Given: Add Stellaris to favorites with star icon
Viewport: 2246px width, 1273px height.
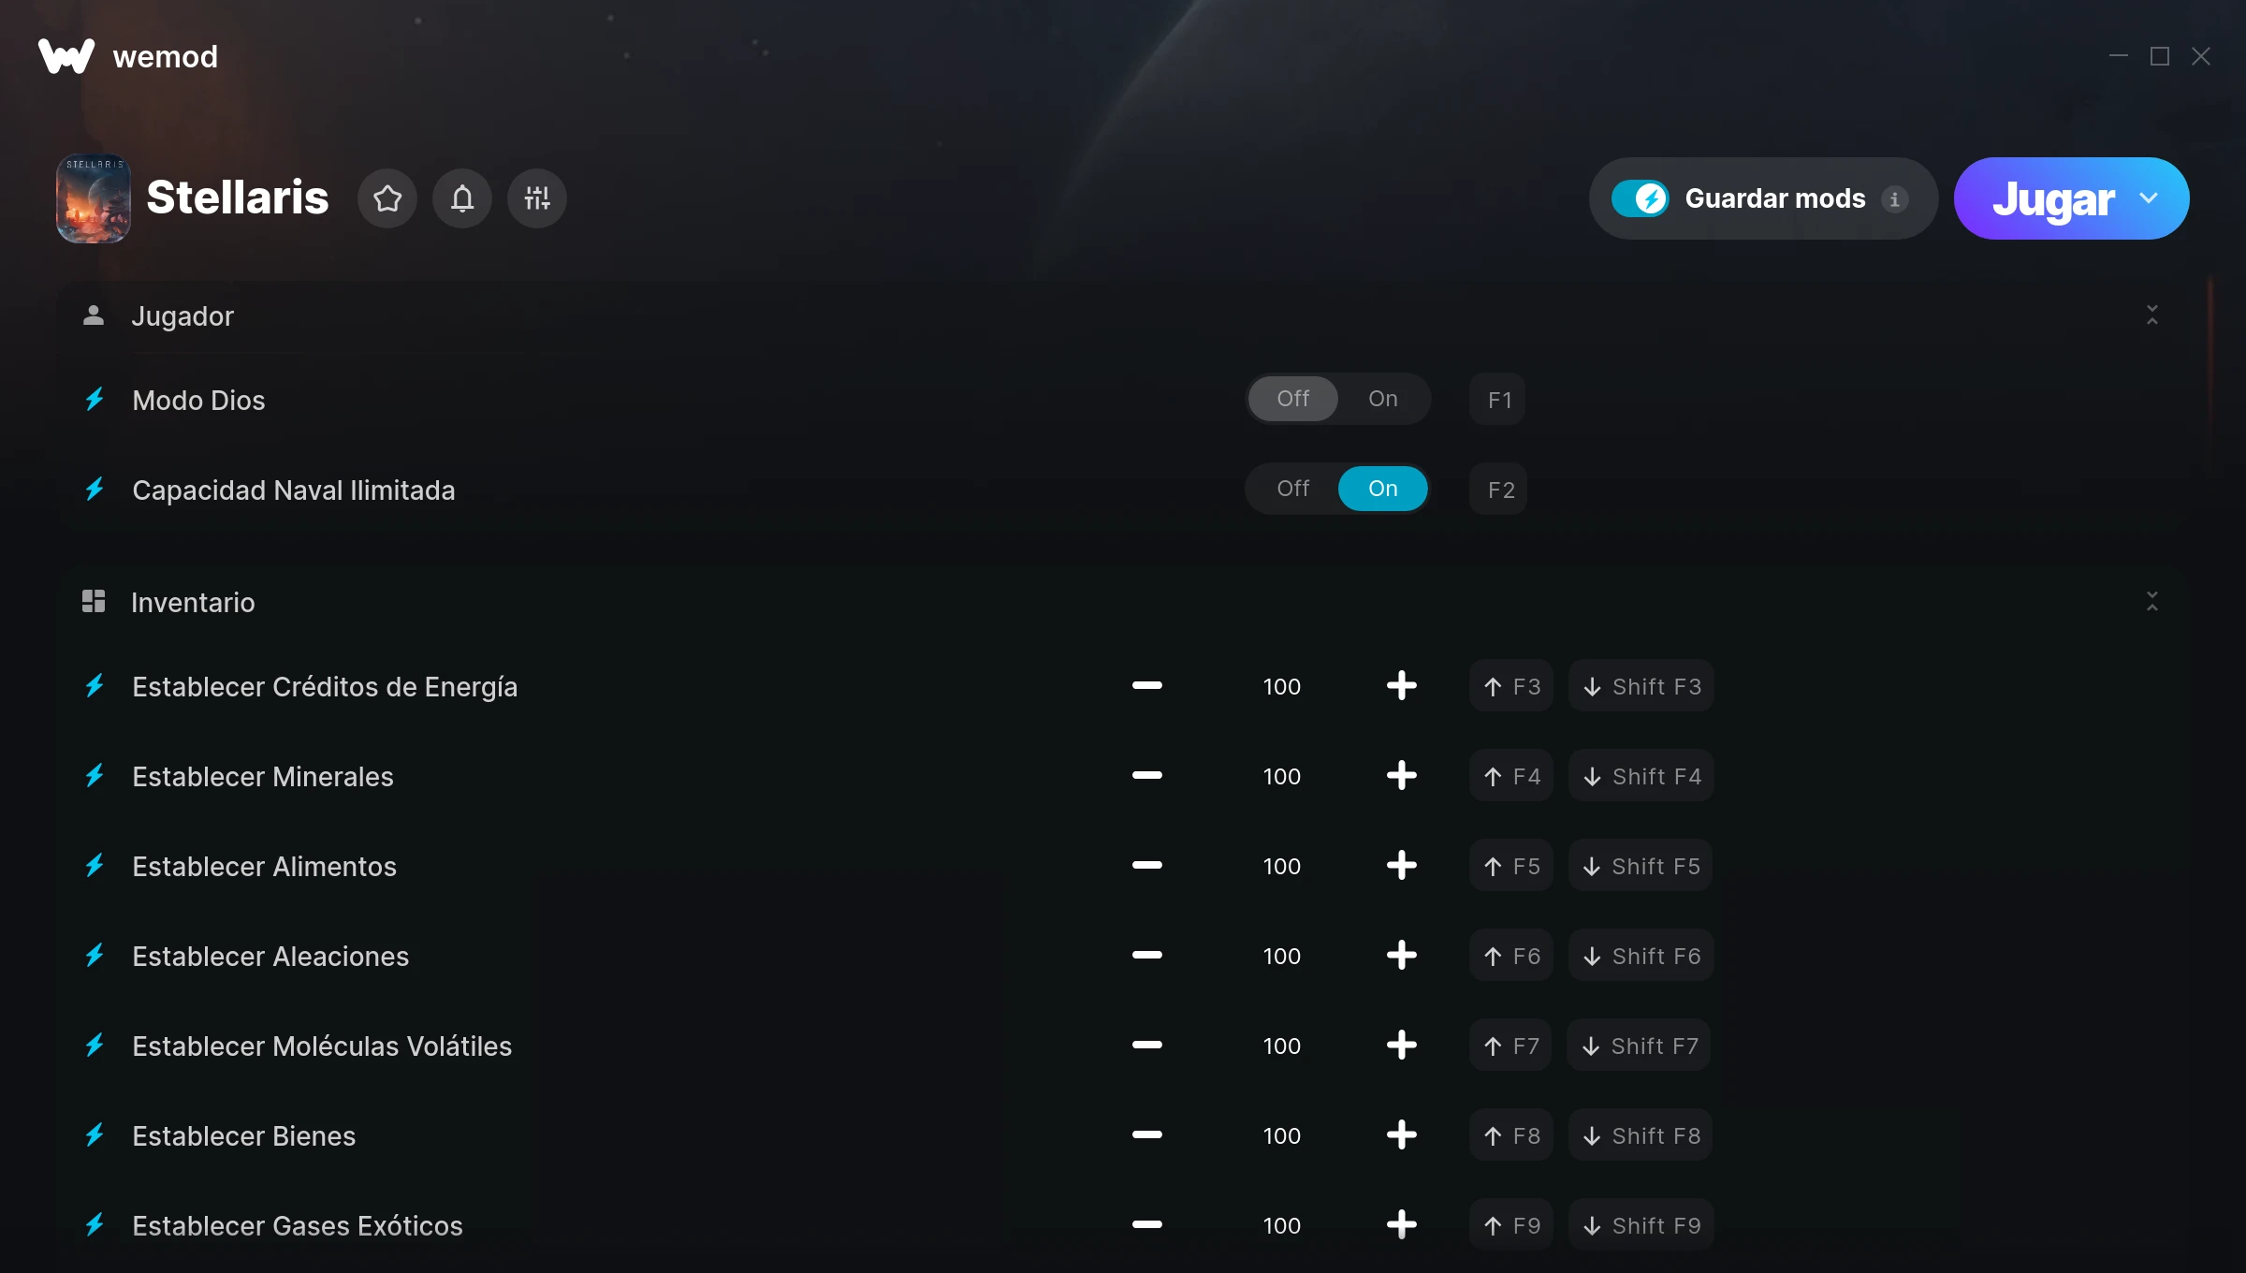Looking at the screenshot, I should point(387,198).
